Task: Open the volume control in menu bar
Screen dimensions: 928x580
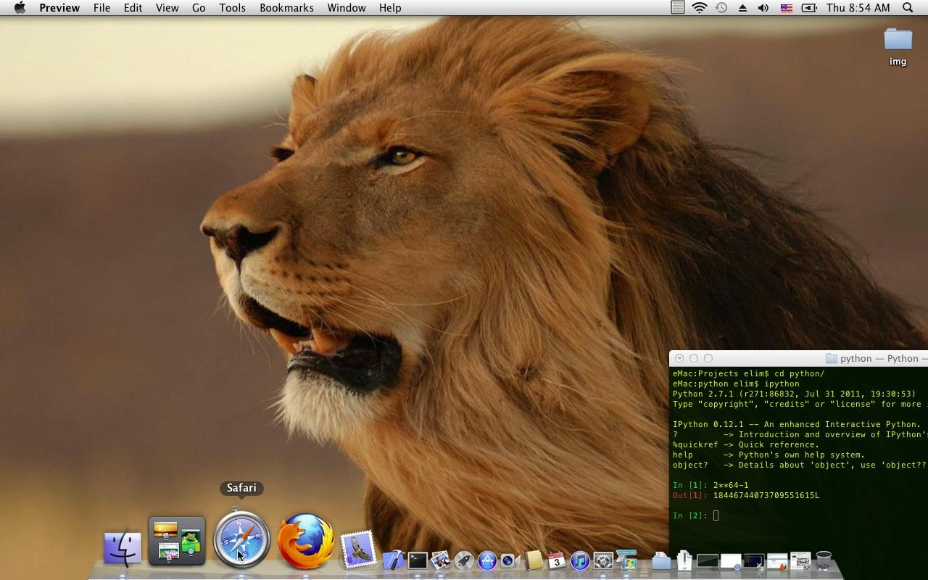Action: pos(763,8)
